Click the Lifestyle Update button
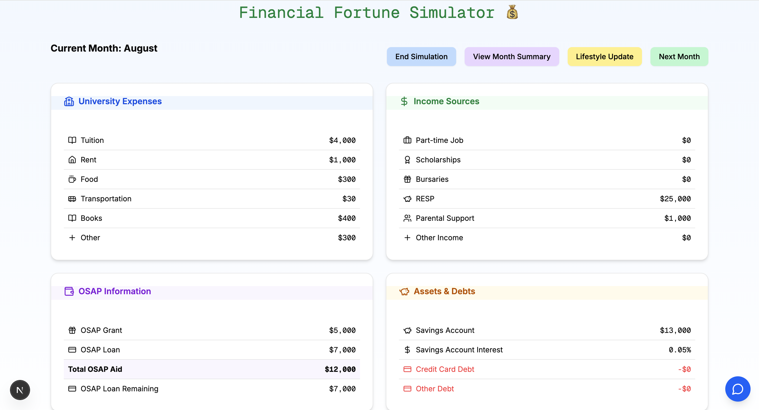The image size is (759, 410). [x=604, y=57]
